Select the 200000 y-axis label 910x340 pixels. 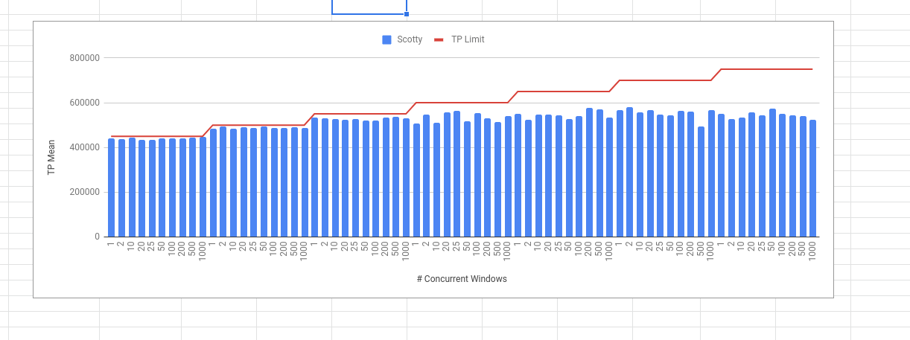pyautogui.click(x=84, y=192)
